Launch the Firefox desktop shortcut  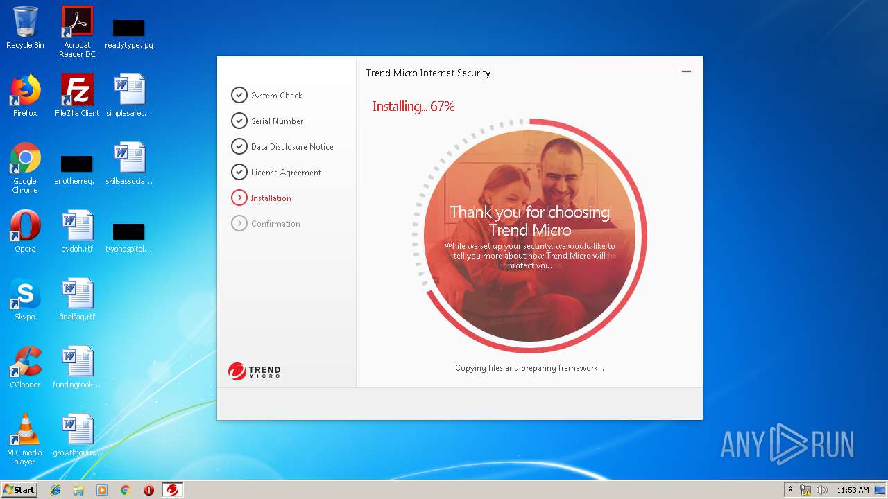25,96
